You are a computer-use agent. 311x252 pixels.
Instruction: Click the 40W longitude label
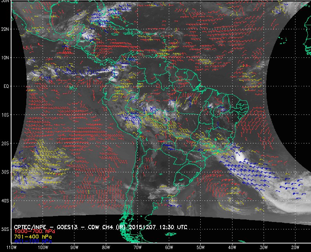(x=232, y=248)
